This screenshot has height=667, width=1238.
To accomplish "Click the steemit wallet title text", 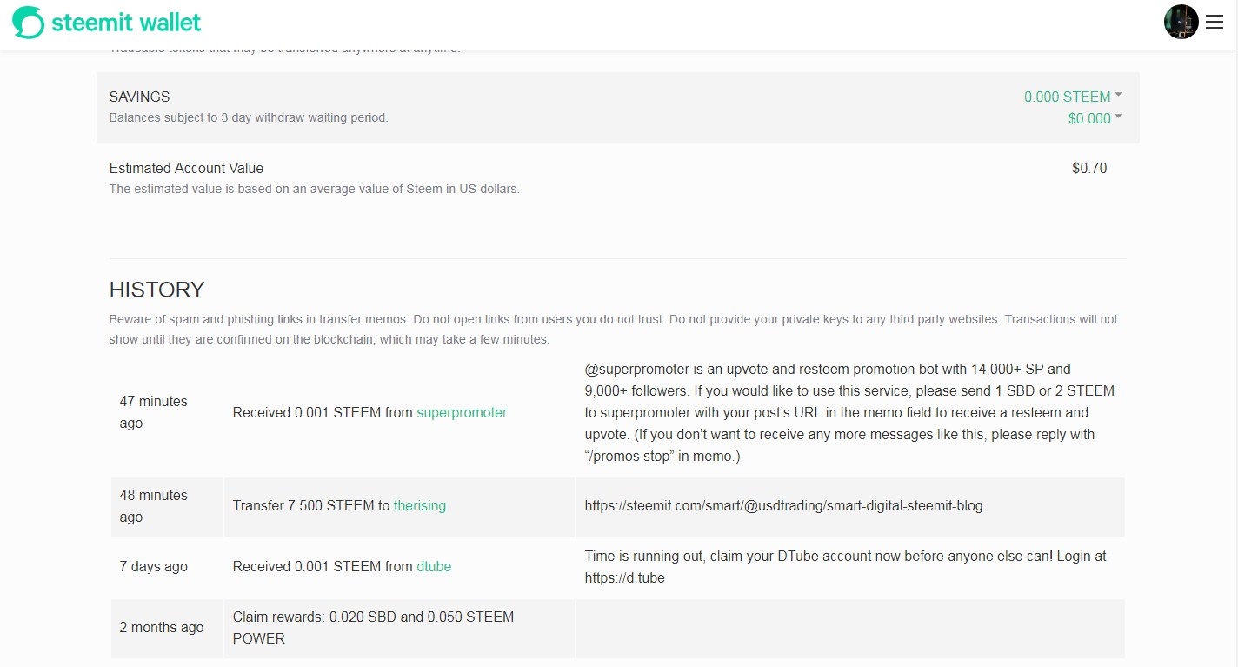I will (126, 23).
